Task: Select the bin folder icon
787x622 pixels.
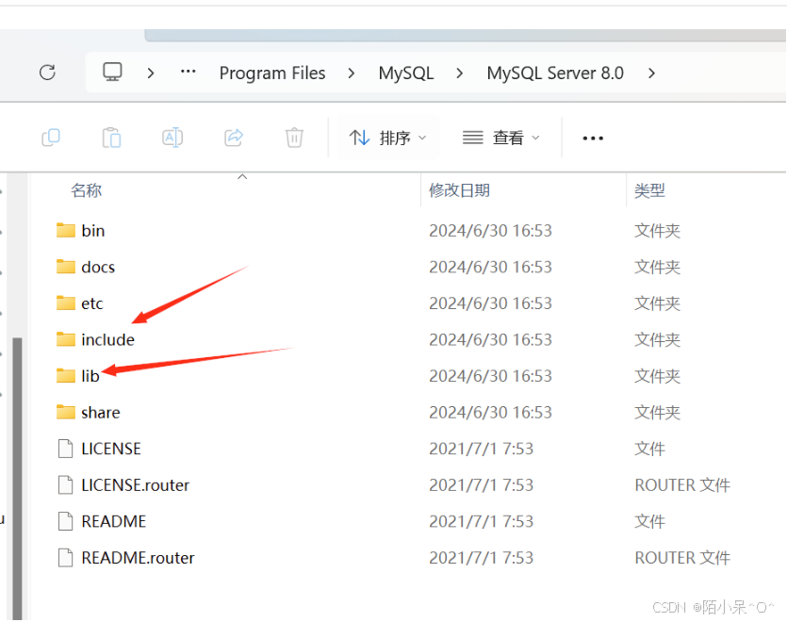Action: [x=66, y=231]
